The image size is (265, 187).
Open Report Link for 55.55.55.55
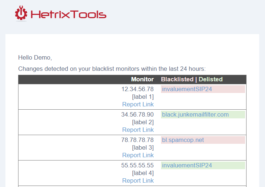tap(138, 180)
